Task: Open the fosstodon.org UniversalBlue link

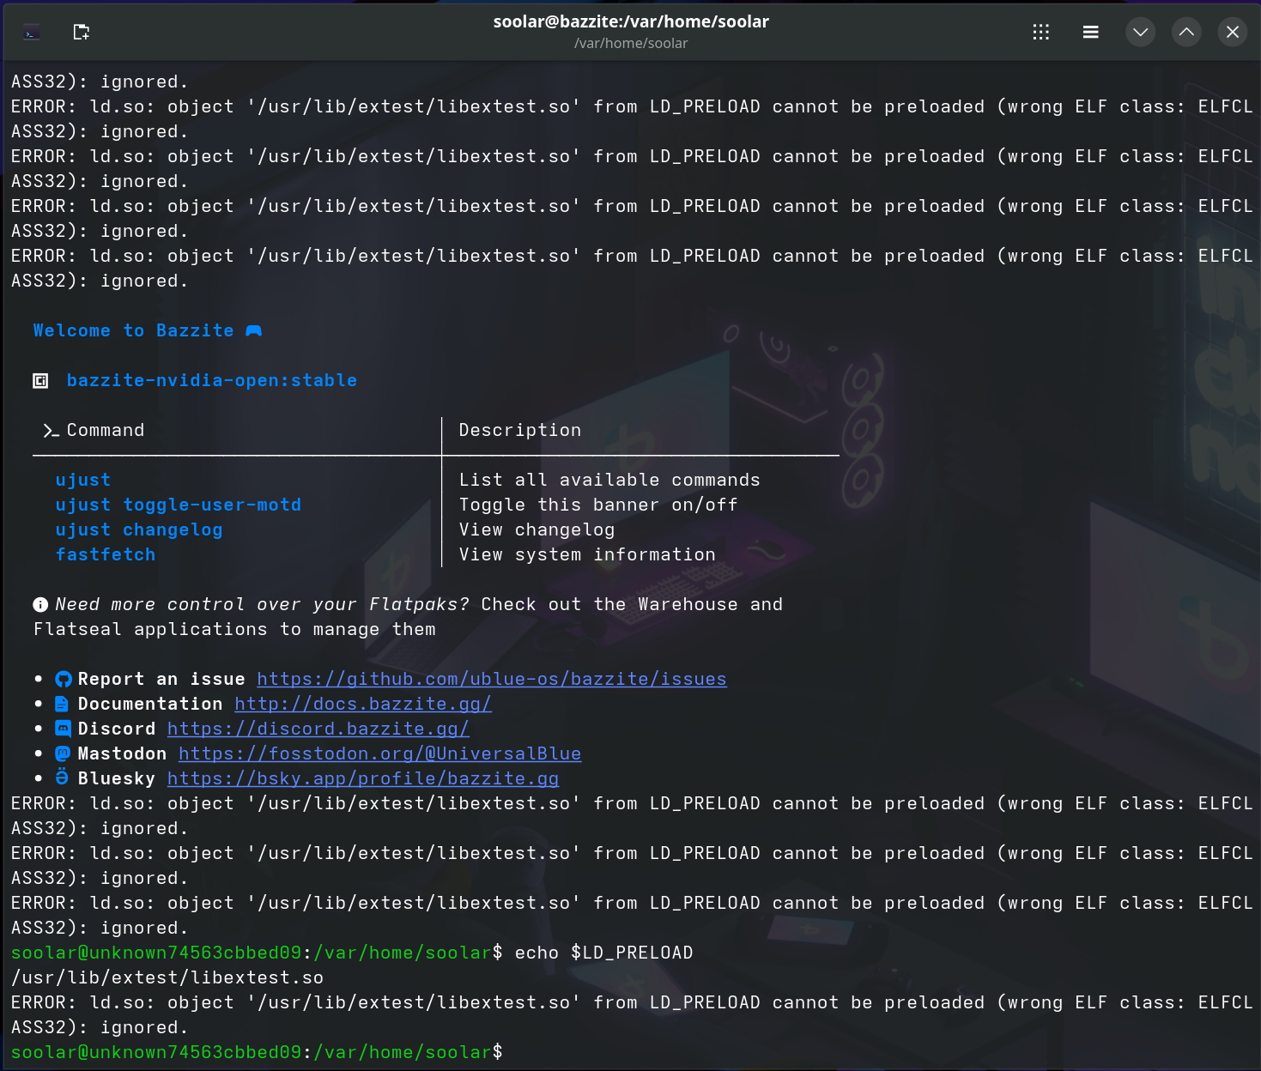Action: [x=380, y=754]
